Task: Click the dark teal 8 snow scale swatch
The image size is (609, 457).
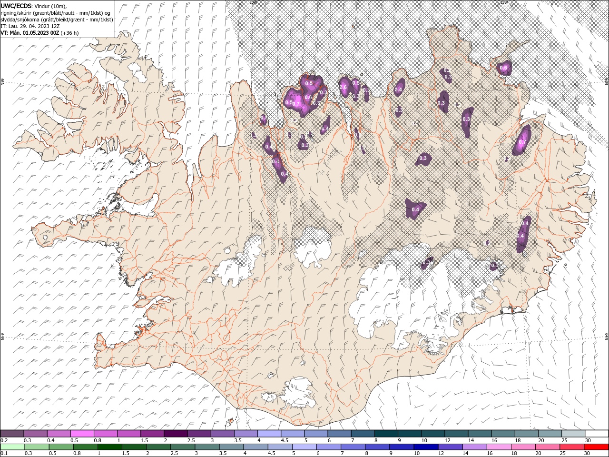Action: pos(386,434)
